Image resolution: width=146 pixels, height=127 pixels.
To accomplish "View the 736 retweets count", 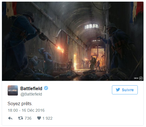I will tap(28, 118).
